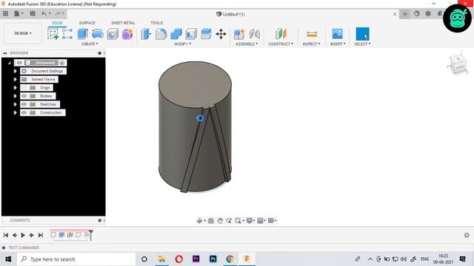474x266 pixels.
Task: Select the Measure tool
Action: tap(312, 34)
